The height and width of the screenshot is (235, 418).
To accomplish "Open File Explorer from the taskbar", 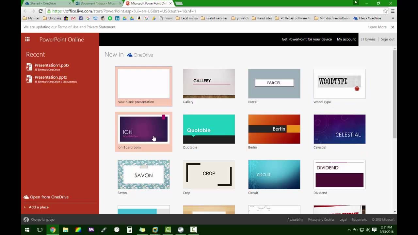I will point(65,230).
